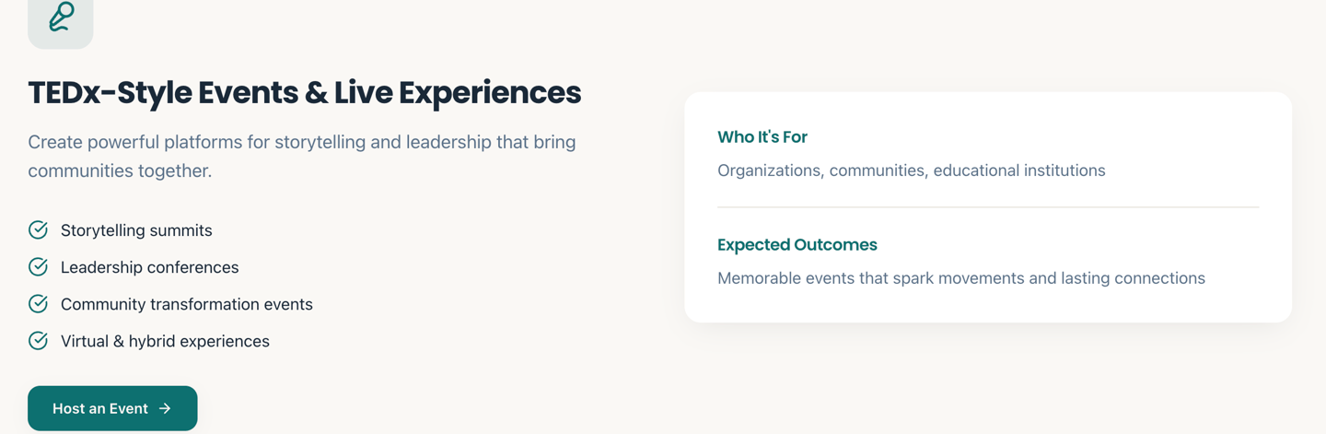Click the Expected Outcomes heading
The width and height of the screenshot is (1326, 434).
tap(797, 245)
